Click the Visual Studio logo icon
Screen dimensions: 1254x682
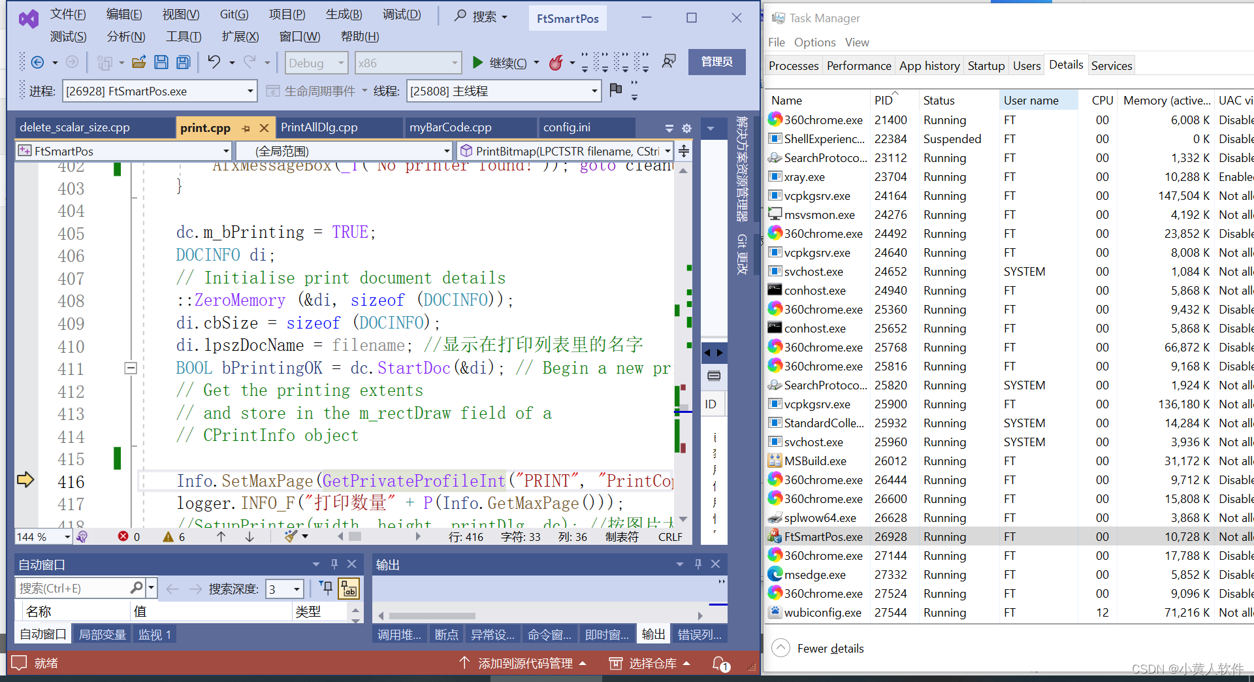click(x=28, y=19)
